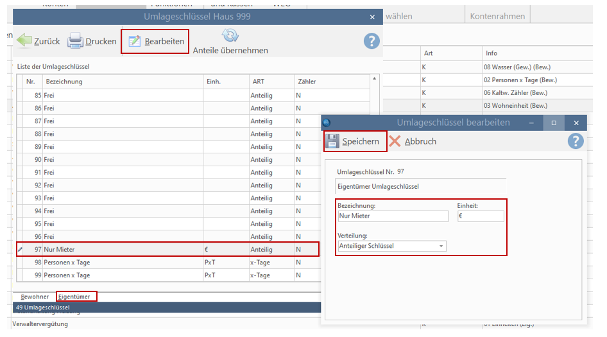Screen dimensions: 607x337
Task: Click the Einheit input field
Action: pyautogui.click(x=480, y=216)
